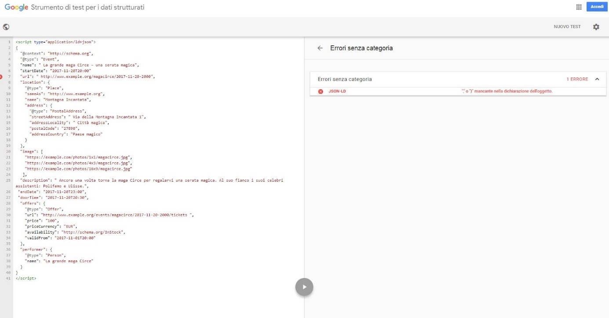Viewport: 609px width, 318px height.
Task: Click the 16x9/magacirce.jpg image URL line
Action: [79, 168]
